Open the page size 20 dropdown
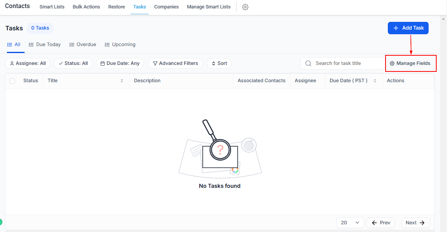447x232 pixels. coord(350,223)
